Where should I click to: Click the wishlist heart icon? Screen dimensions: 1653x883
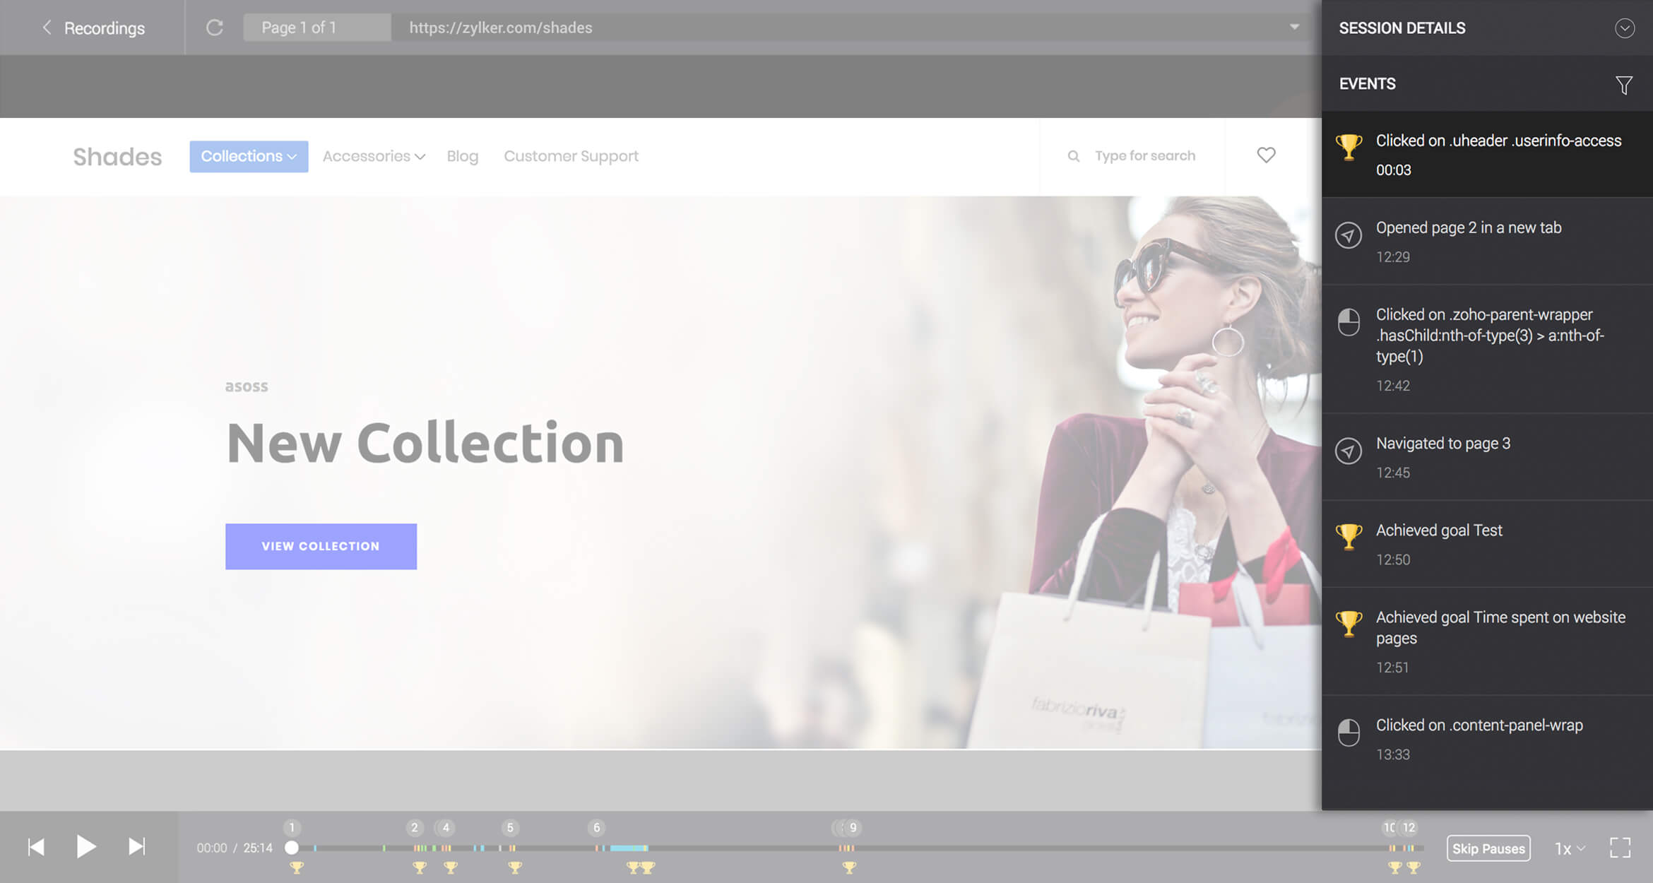(x=1266, y=155)
